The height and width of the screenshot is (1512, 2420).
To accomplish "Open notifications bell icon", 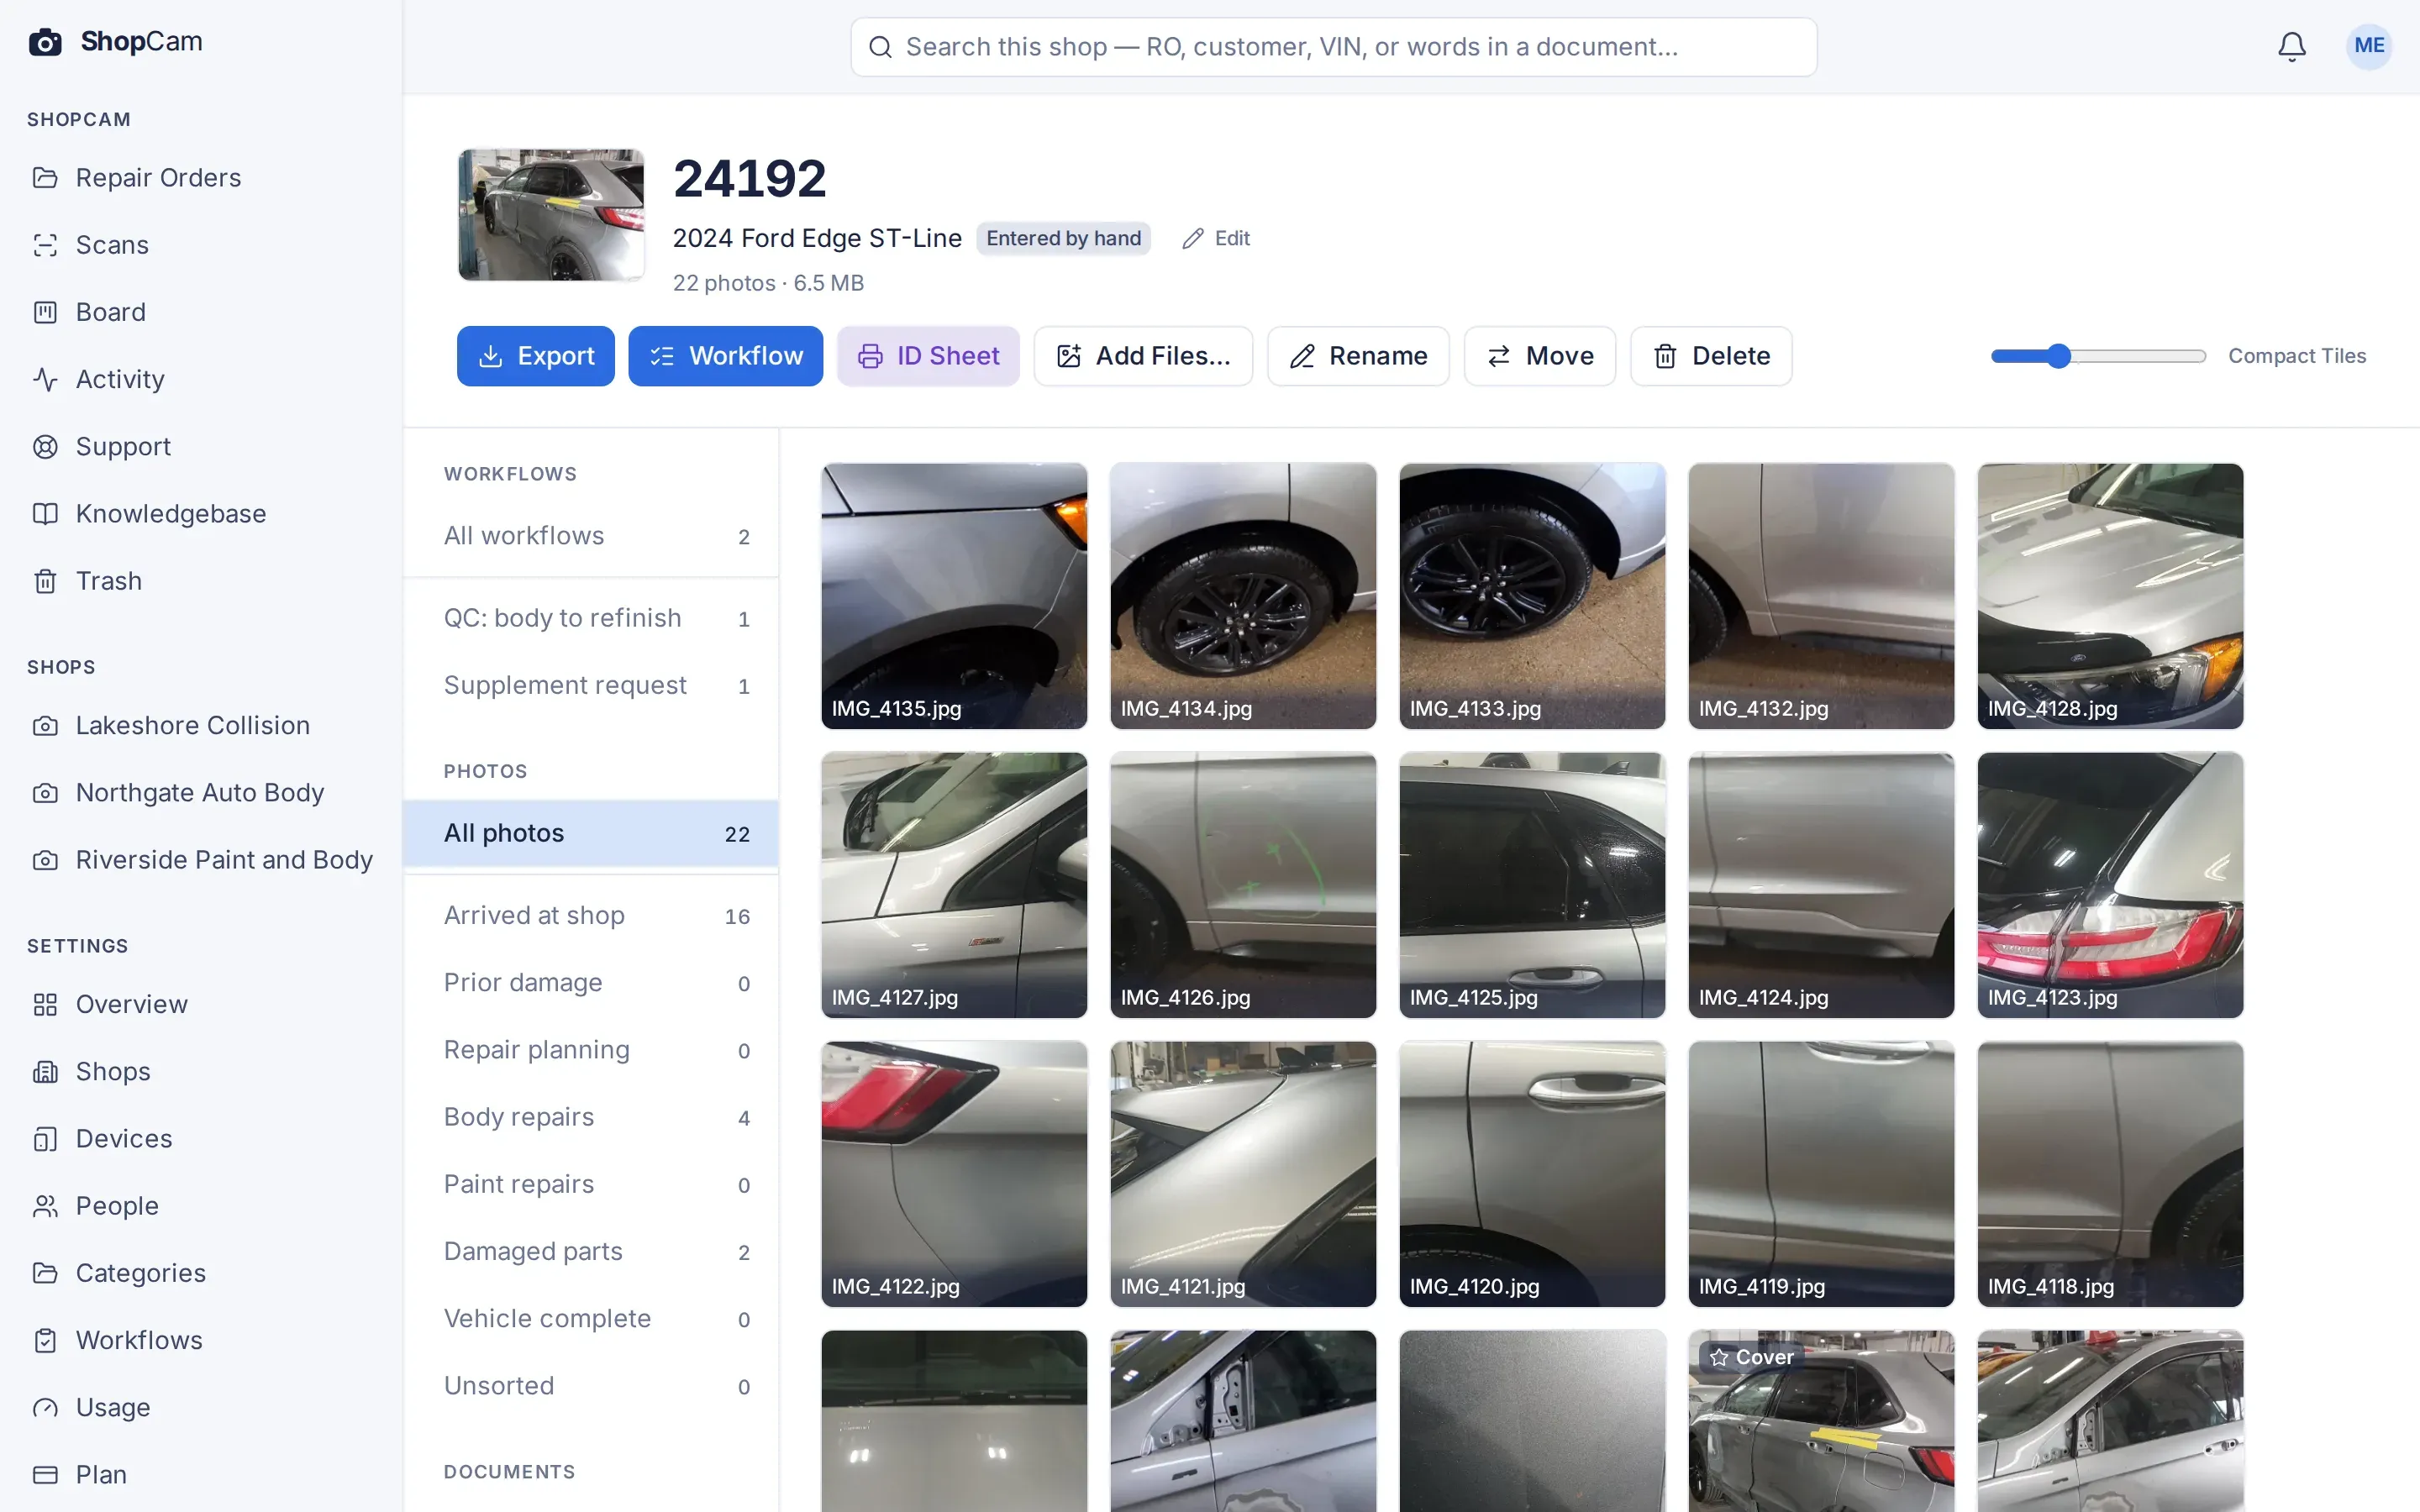I will pos(2291,46).
